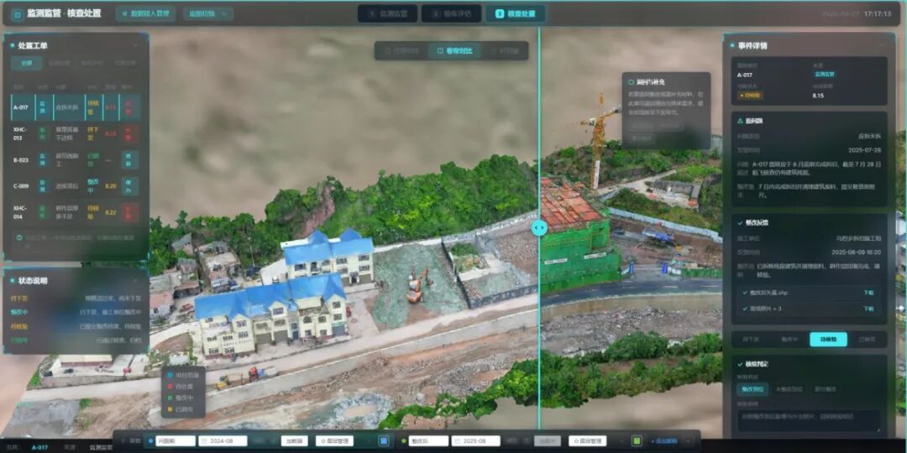Click the info icon below the work order table
The height and width of the screenshot is (453, 907).
[x=19, y=237]
